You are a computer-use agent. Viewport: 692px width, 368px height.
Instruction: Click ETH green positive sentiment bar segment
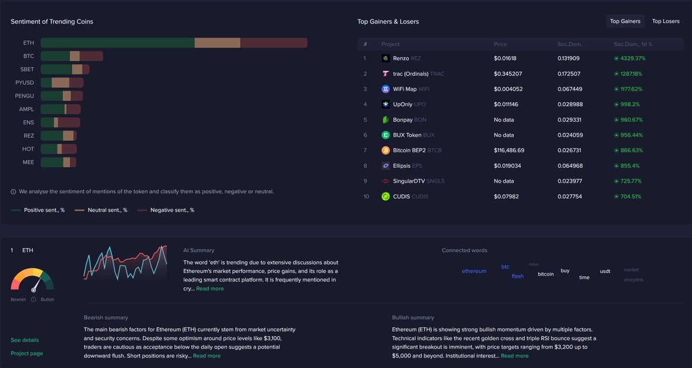pyautogui.click(x=118, y=43)
